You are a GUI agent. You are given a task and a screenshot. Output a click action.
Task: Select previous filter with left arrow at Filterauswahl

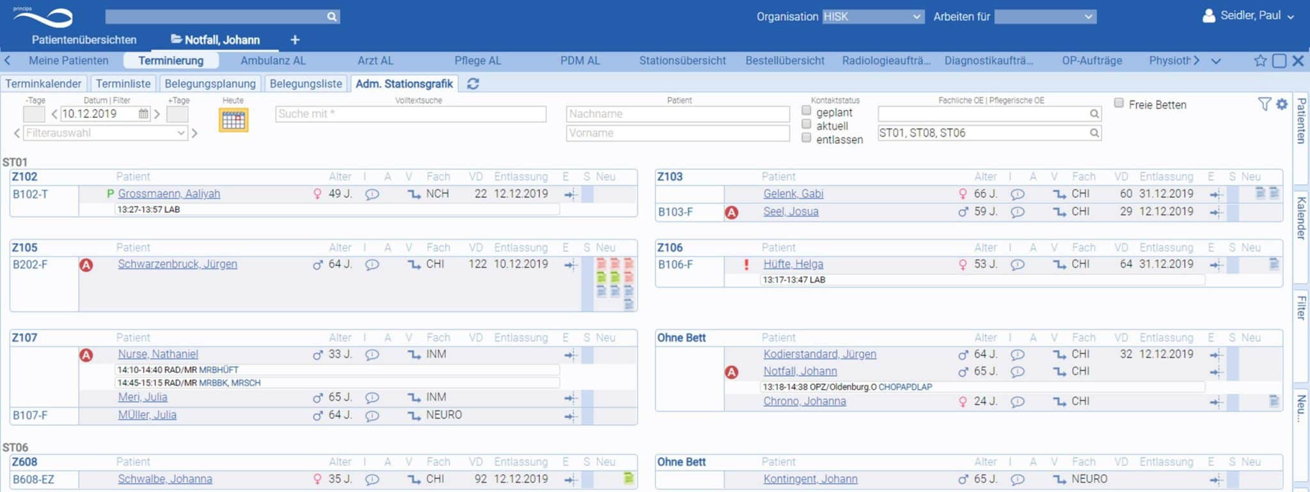(17, 133)
